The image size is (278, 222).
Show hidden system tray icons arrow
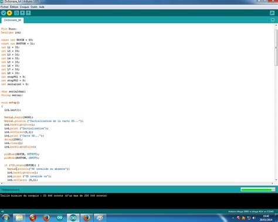pos(233,218)
